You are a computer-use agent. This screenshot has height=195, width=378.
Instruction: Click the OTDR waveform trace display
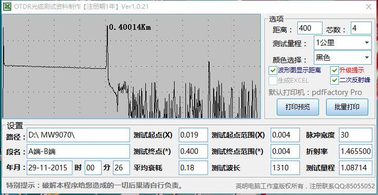click(131, 66)
